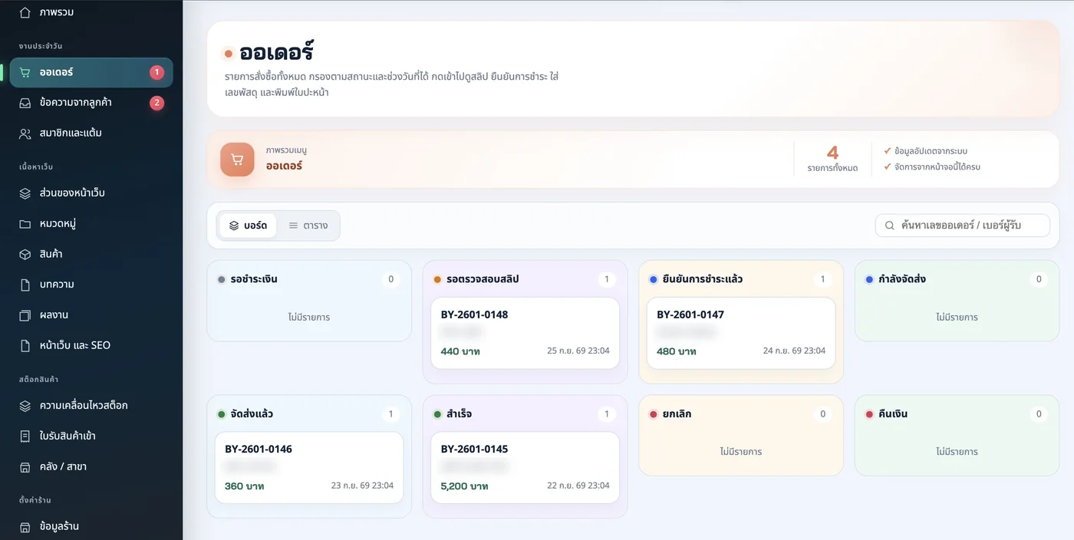The image size is (1074, 540).
Task: Click the gallery icon for ผลงาน
Action: pos(25,315)
